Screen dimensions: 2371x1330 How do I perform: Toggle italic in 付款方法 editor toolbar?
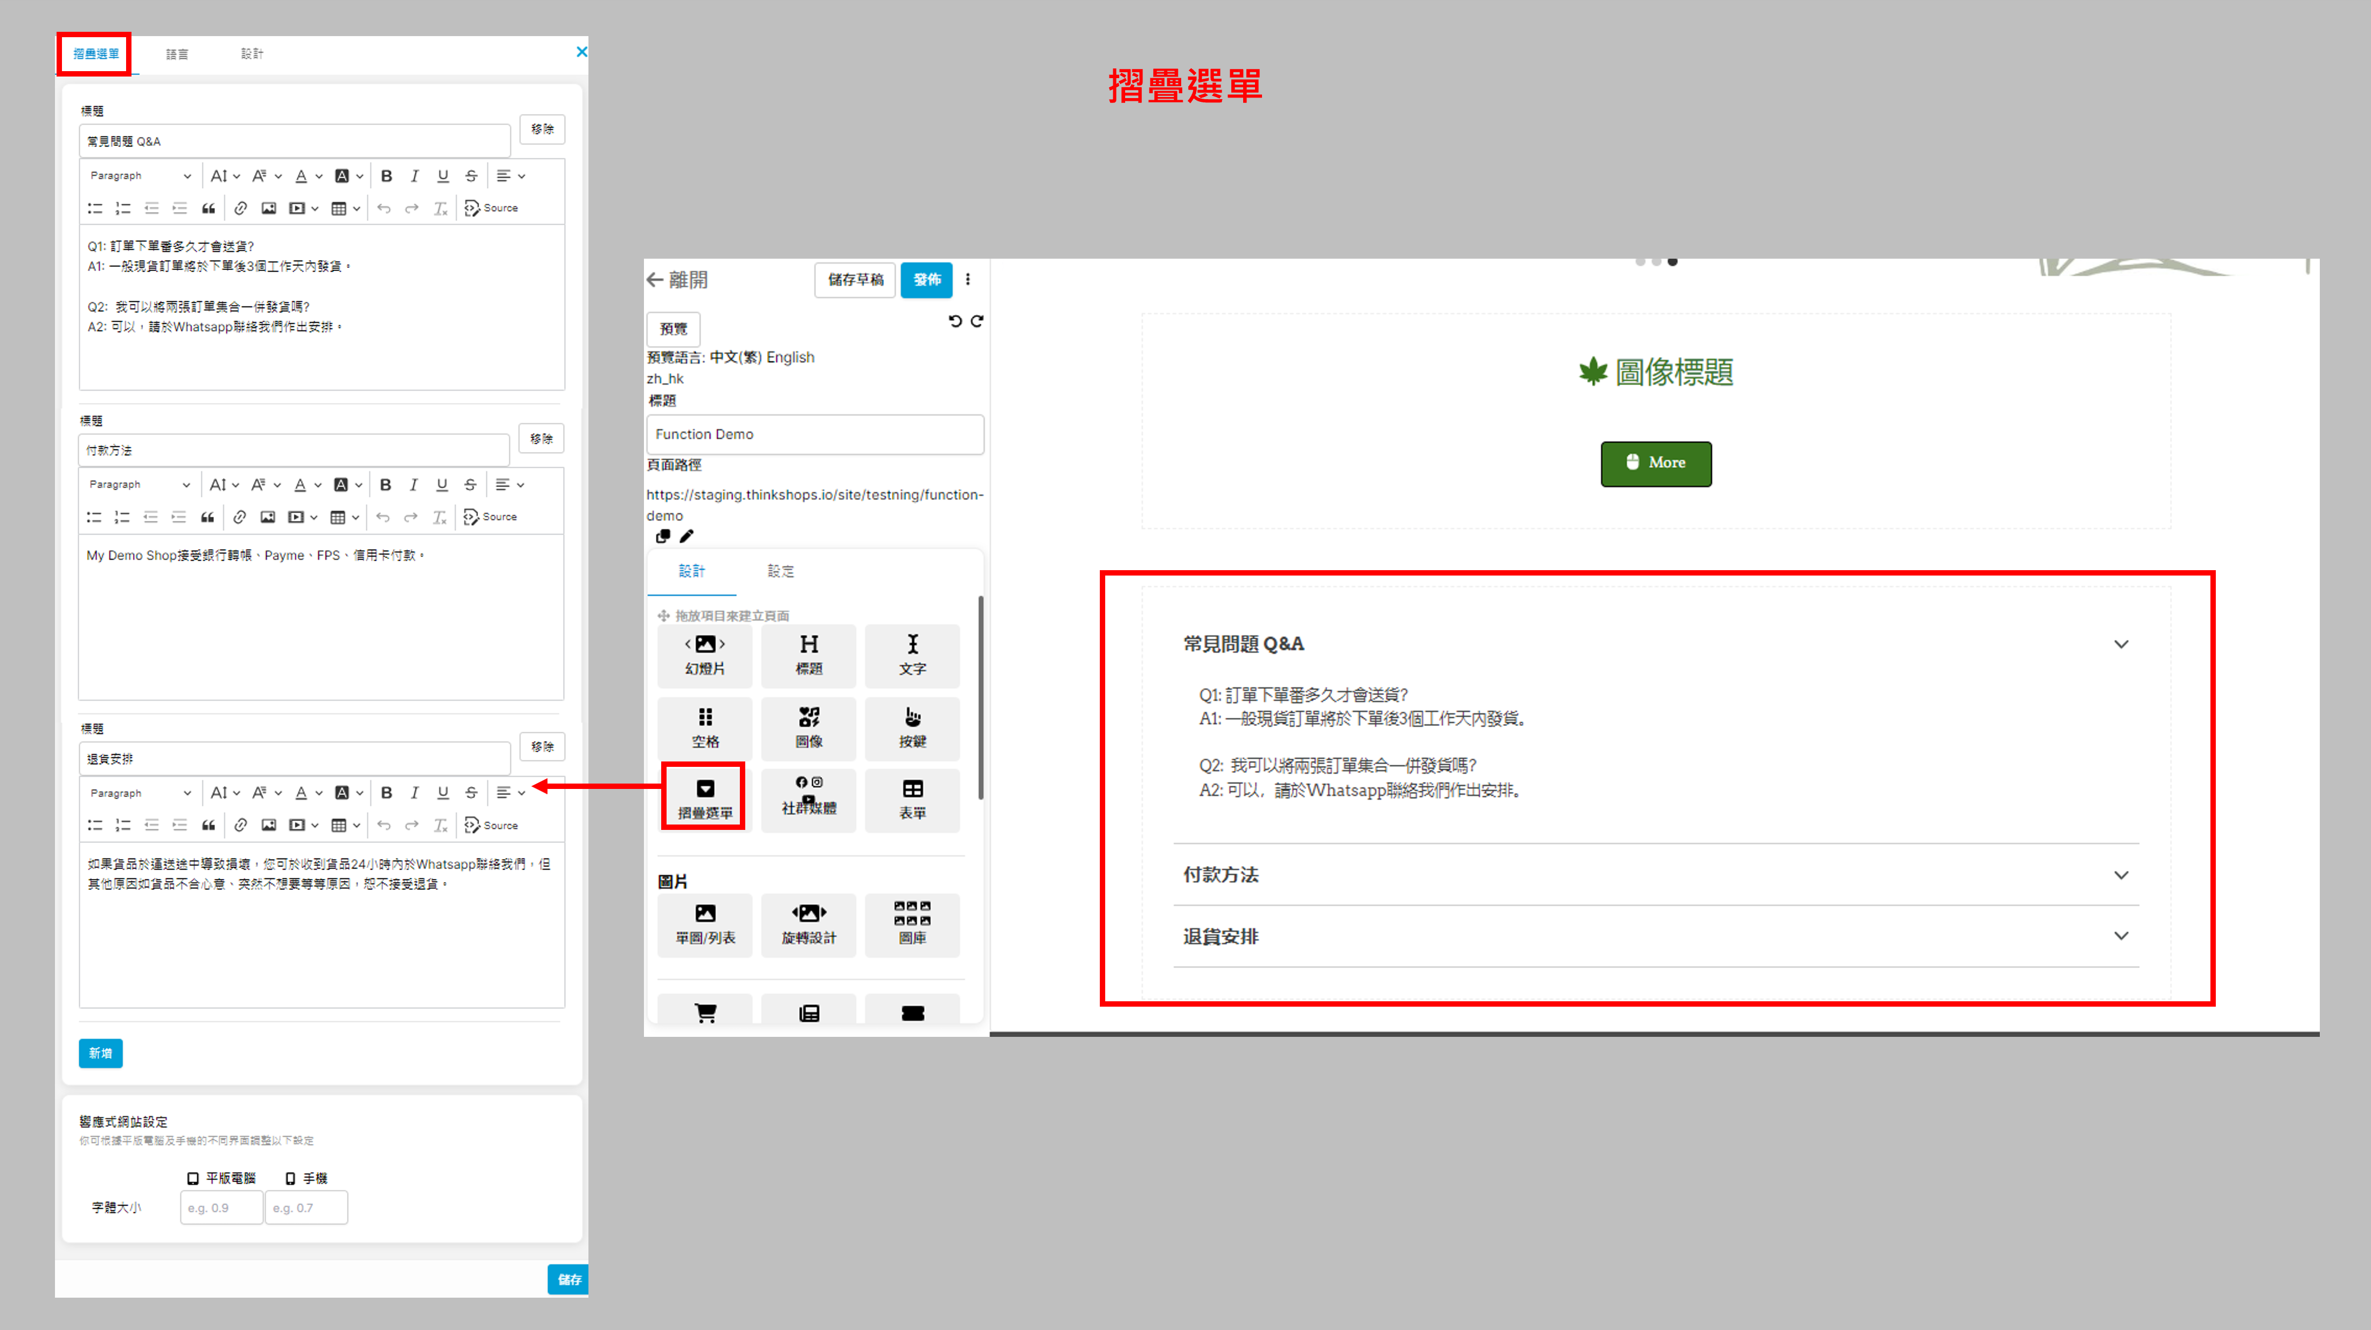[x=413, y=484]
